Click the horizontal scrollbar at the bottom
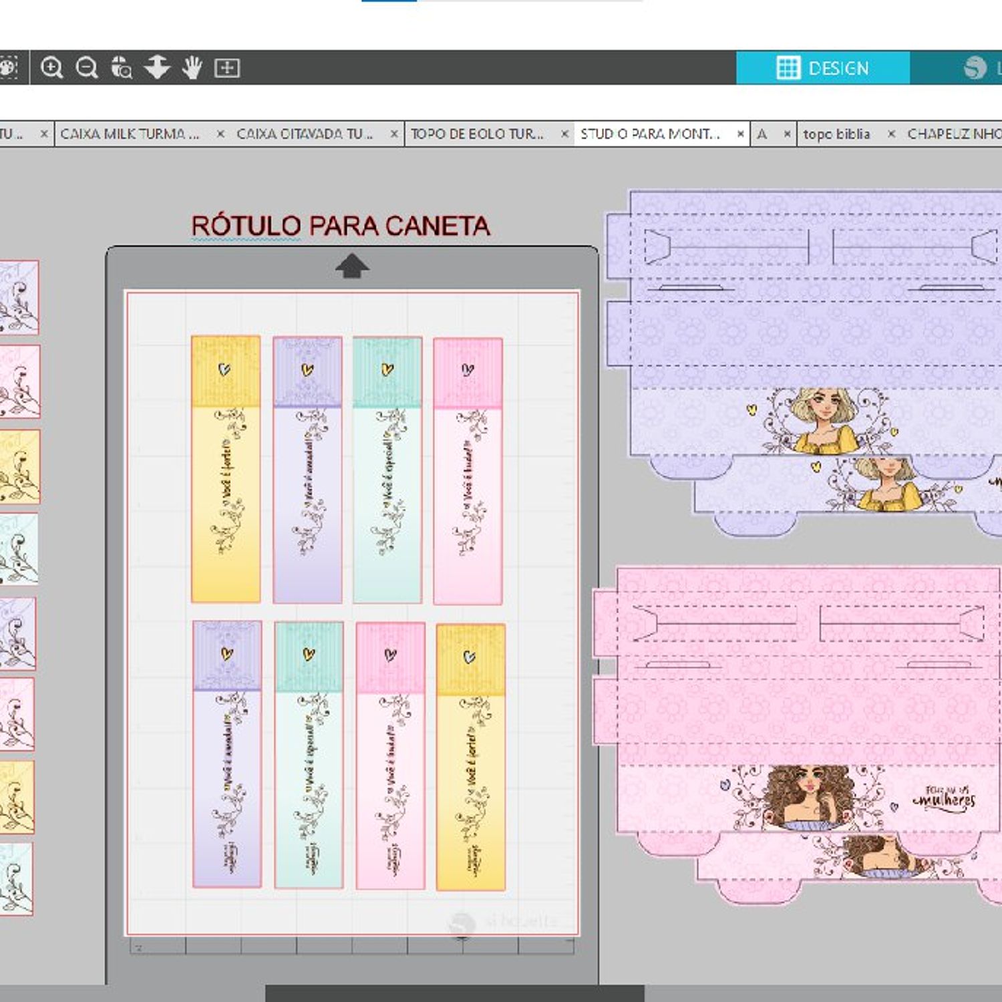The image size is (1002, 1002). pyautogui.click(x=454, y=993)
